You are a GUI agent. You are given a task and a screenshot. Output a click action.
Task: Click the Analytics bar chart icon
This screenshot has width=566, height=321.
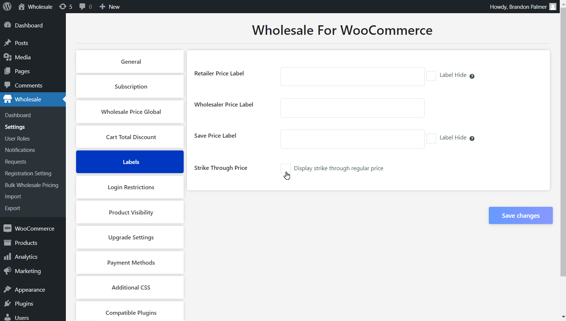coord(7,257)
